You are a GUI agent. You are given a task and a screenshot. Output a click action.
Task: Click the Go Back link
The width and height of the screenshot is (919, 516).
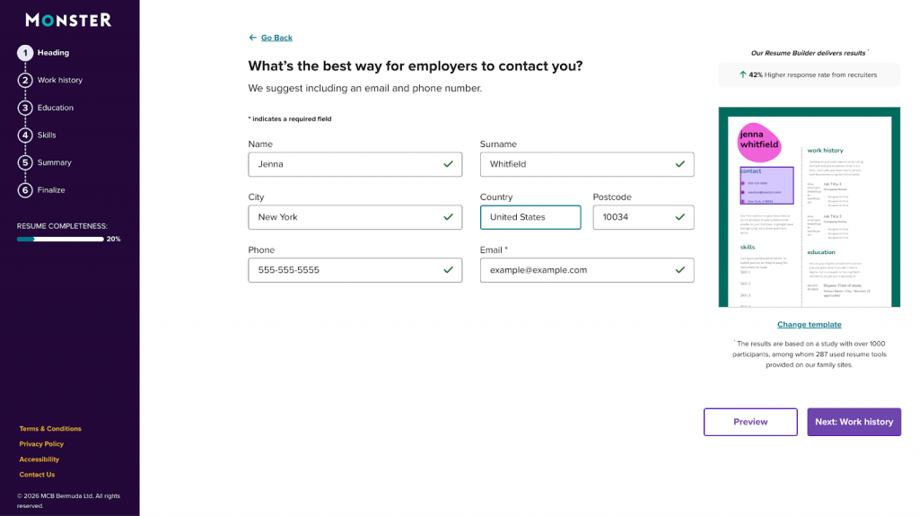coord(276,38)
